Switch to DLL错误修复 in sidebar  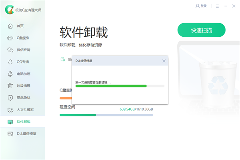22,134
